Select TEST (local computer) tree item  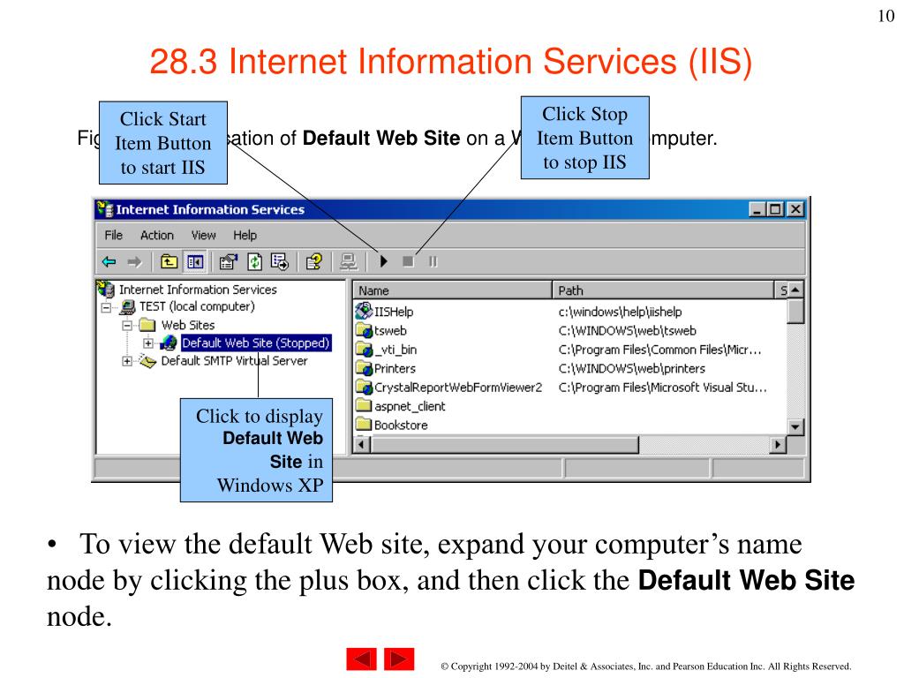(197, 306)
